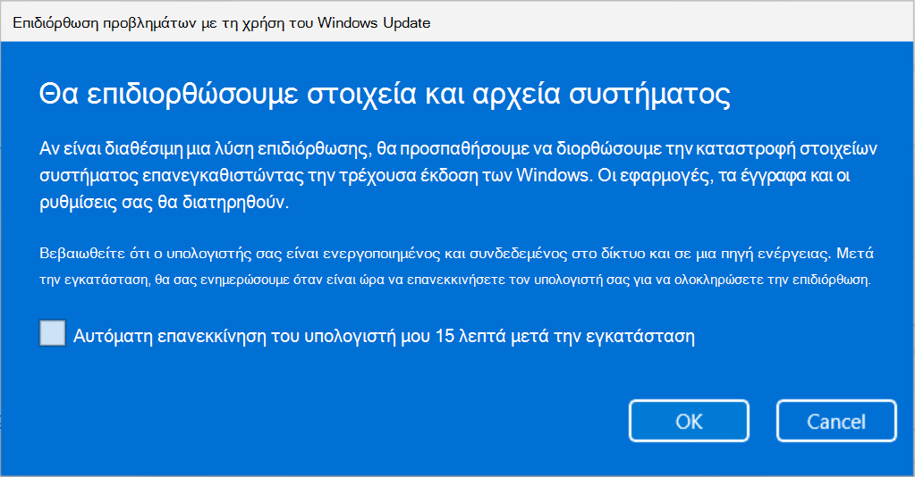Enable the automatic restart checkbox

(53, 334)
